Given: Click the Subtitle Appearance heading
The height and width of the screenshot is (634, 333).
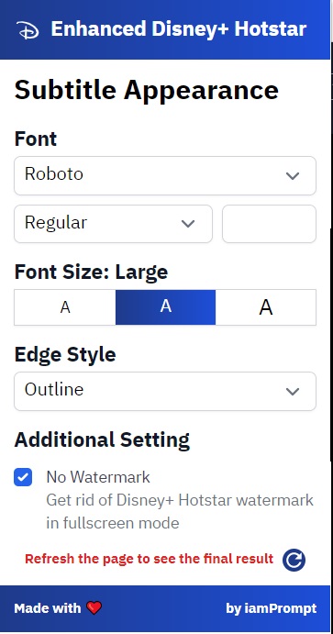Looking at the screenshot, I should click(146, 90).
